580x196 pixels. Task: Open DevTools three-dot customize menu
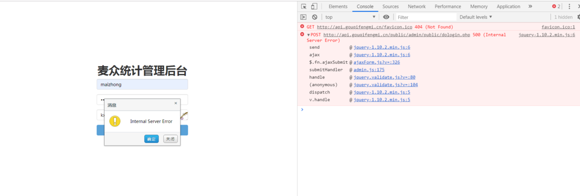point(569,6)
